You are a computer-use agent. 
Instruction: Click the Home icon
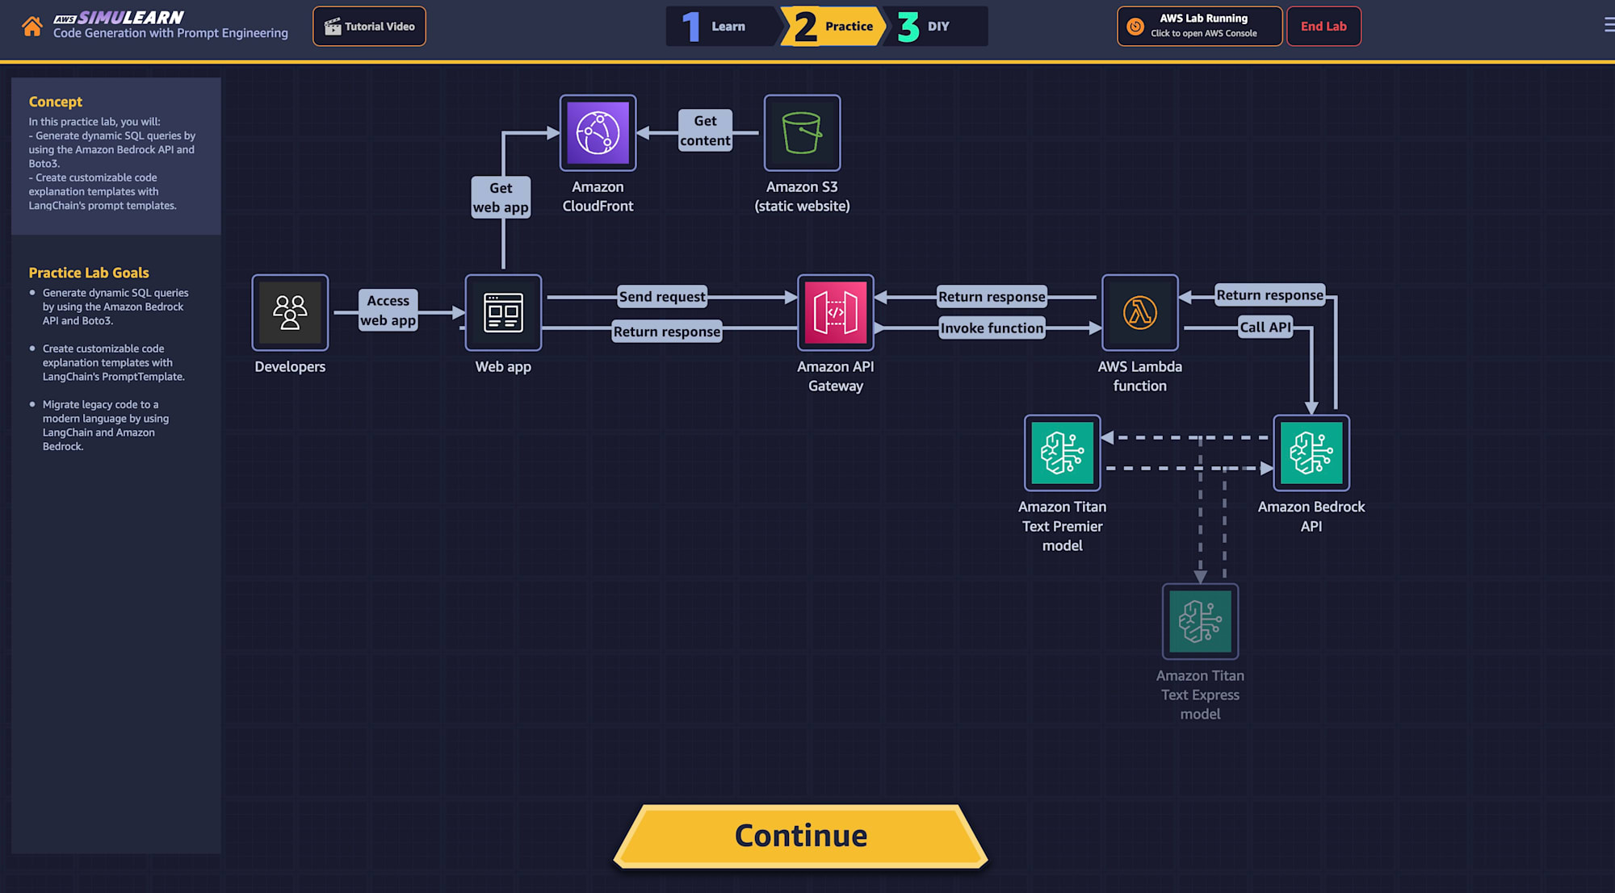32,27
